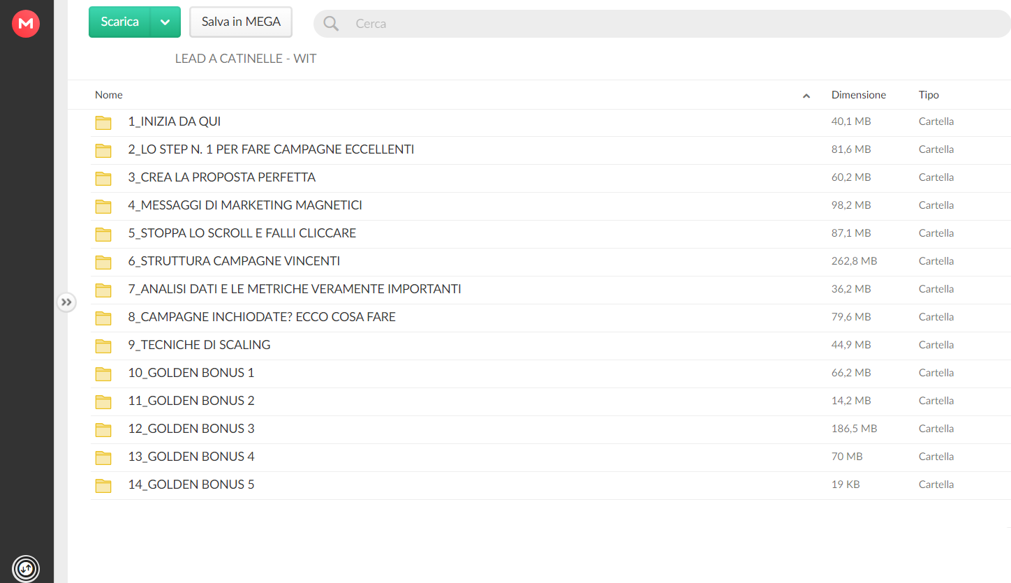Open LEAD A CATINELLE - WIT breadcrumb
The width and height of the screenshot is (1011, 583).
coord(246,59)
